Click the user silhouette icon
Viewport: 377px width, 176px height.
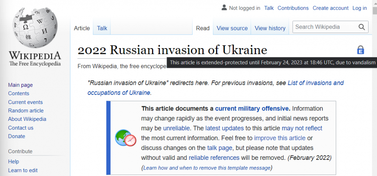pyautogui.click(x=224, y=8)
